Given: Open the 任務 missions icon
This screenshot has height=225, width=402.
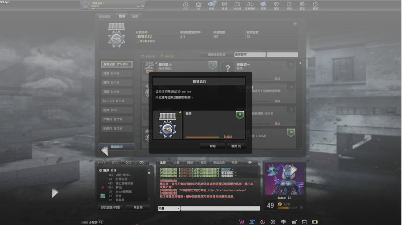Looking at the screenshot, I should (x=263, y=4).
